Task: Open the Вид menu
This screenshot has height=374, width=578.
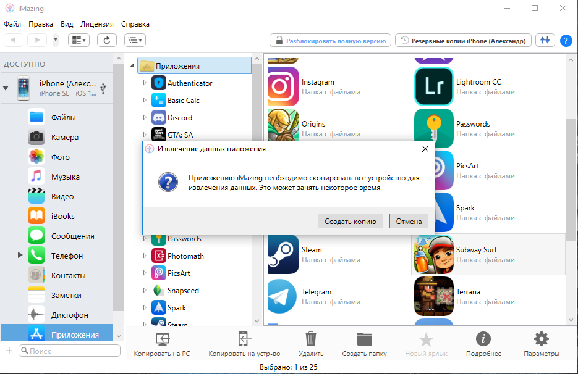Action: click(x=67, y=24)
